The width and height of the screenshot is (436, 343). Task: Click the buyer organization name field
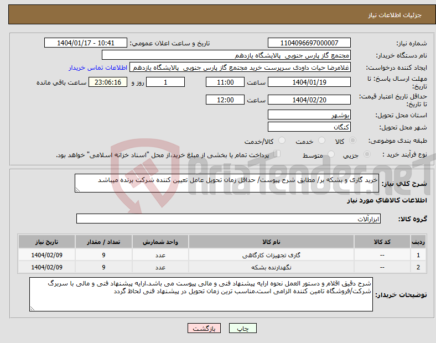tap(226, 55)
